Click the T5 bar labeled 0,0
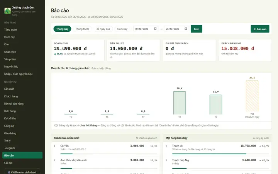 [x=71, y=114]
